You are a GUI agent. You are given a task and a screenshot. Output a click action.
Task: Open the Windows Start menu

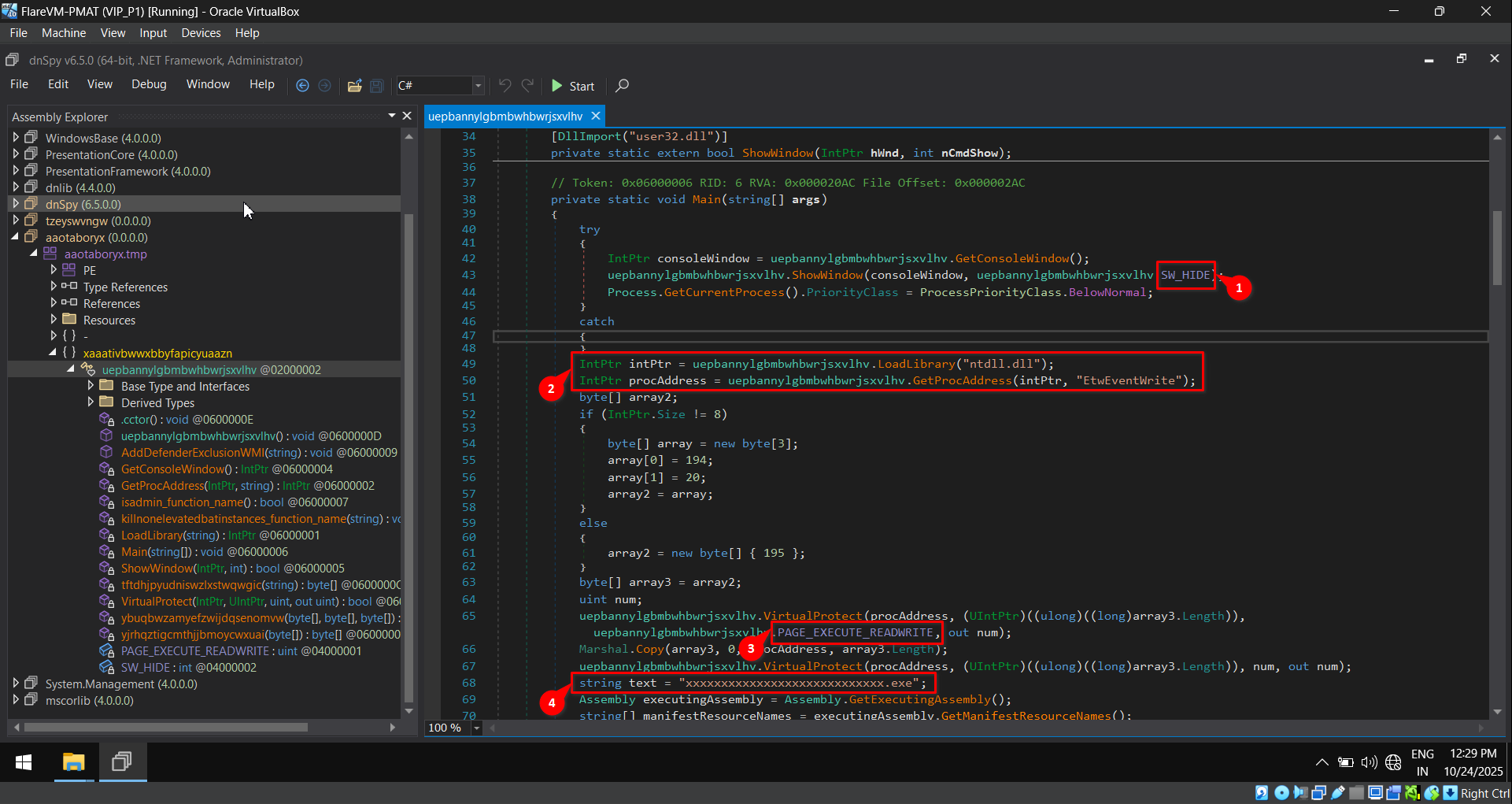pos(22,762)
